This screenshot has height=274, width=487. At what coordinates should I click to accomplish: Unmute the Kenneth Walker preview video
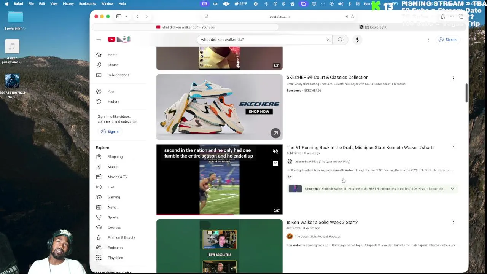click(275, 151)
